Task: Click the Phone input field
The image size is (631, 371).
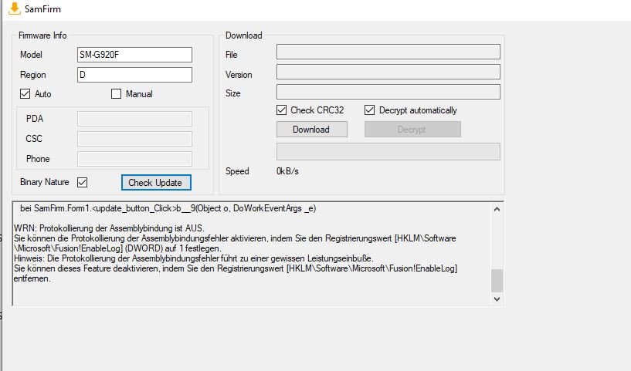Action: point(134,159)
